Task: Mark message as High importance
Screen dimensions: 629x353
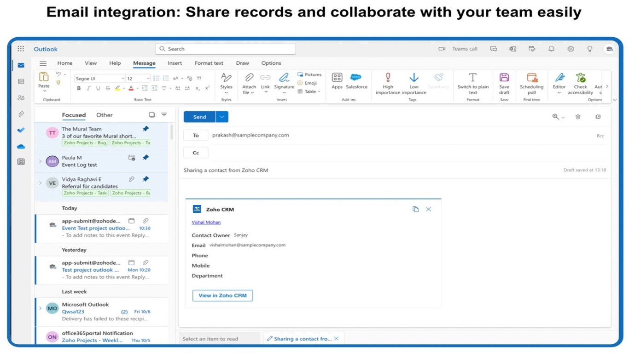Action: click(388, 84)
